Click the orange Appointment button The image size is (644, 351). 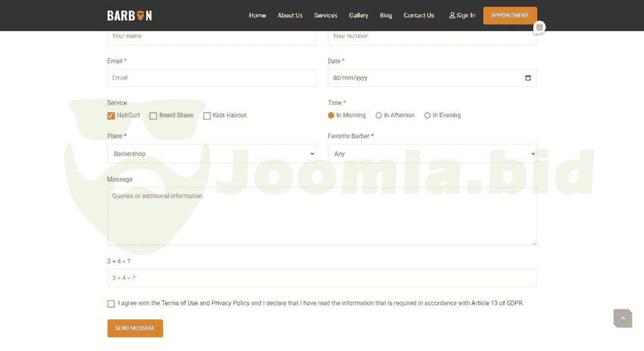pyautogui.click(x=510, y=15)
